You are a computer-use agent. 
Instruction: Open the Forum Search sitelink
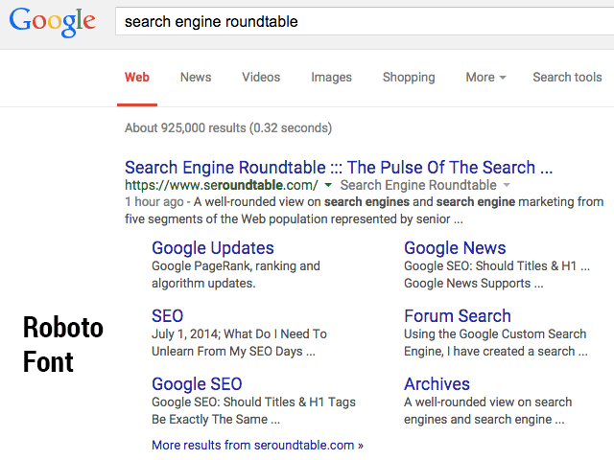458,315
